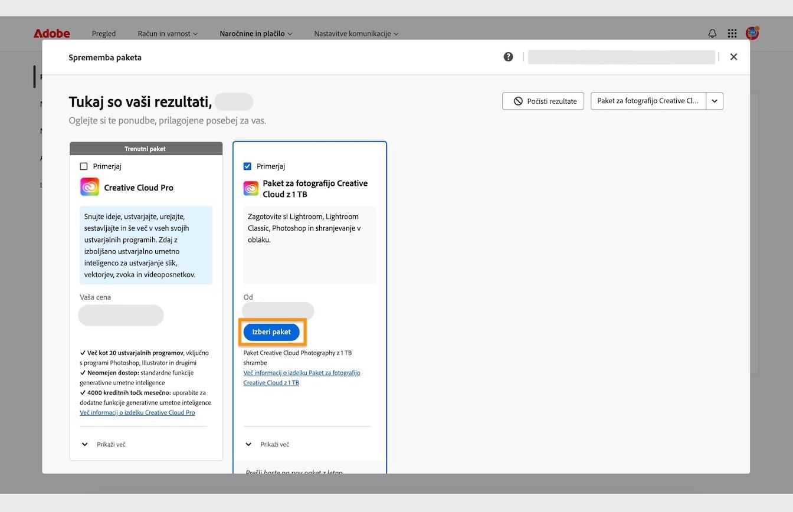Open the apps grid launcher
Image resolution: width=793 pixels, height=512 pixels.
pos(732,34)
